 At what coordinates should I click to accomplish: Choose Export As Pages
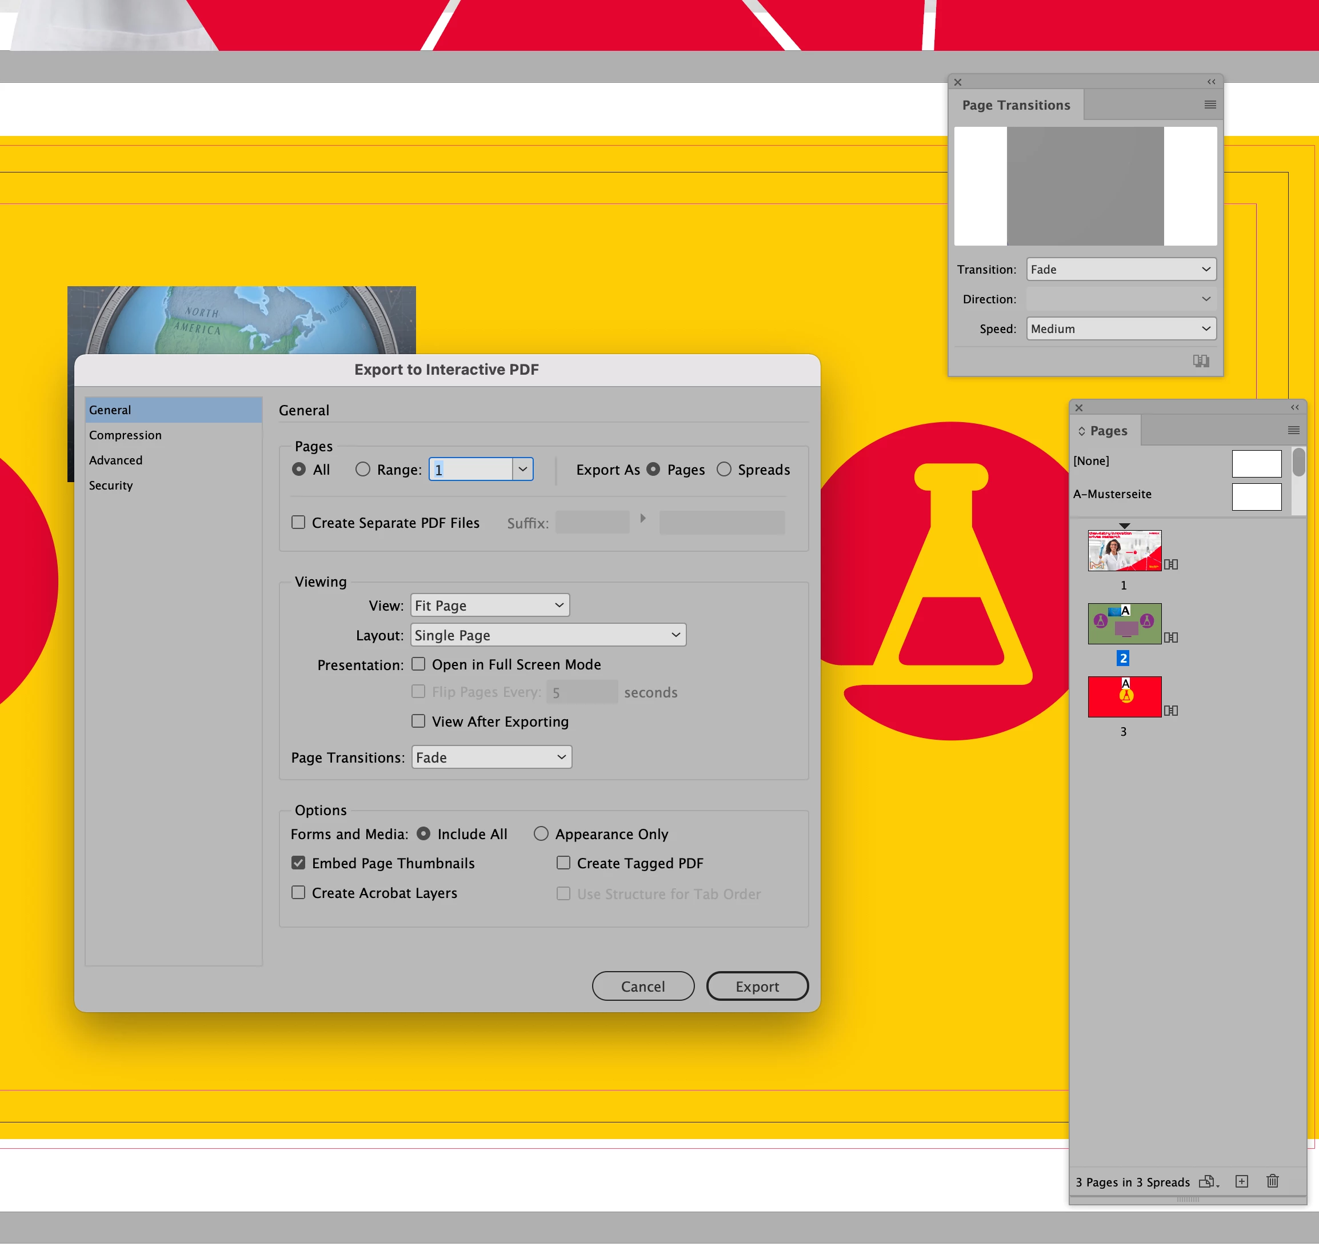coord(653,470)
